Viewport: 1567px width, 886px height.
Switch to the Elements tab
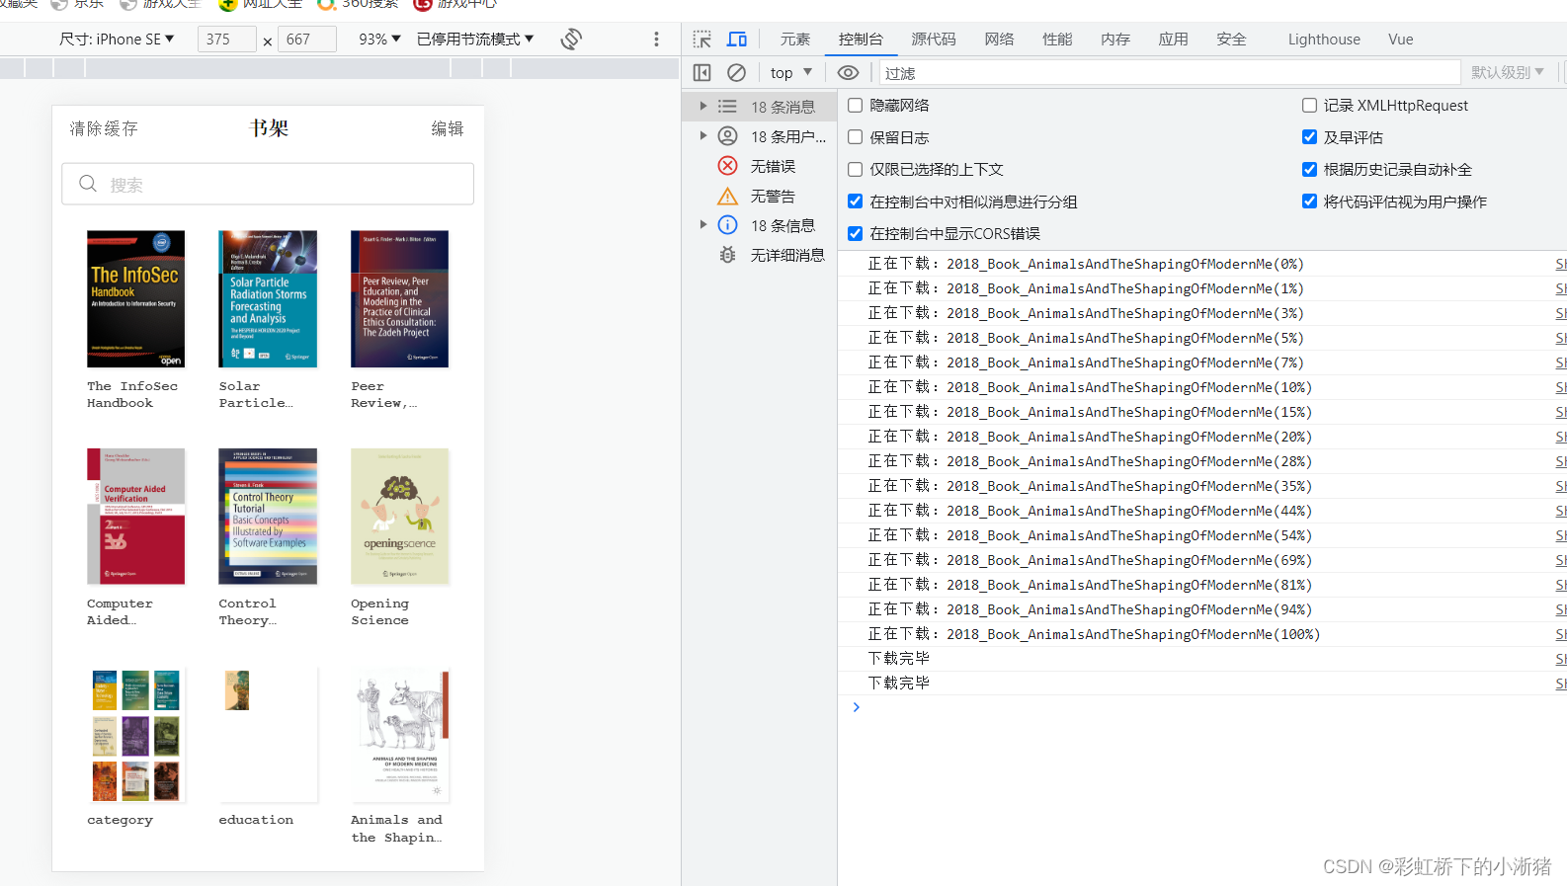coord(795,40)
